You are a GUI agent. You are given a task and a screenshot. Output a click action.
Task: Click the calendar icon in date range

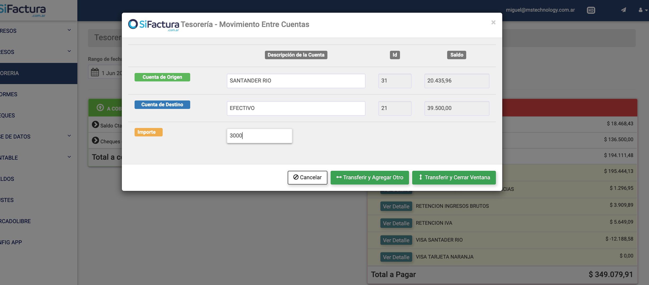[95, 72]
